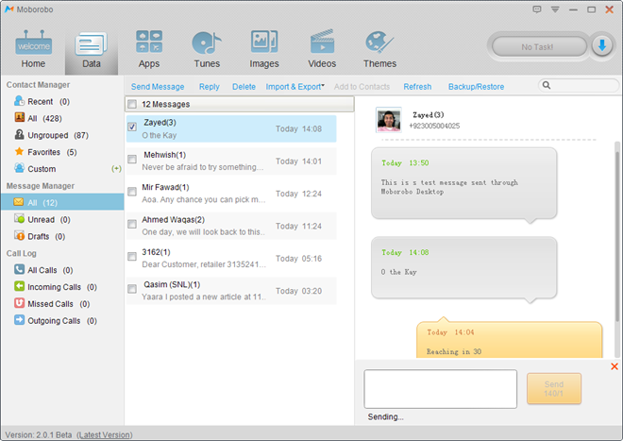Click the blue download arrow button

[x=602, y=46]
